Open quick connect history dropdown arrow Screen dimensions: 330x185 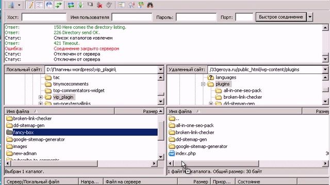(310, 17)
